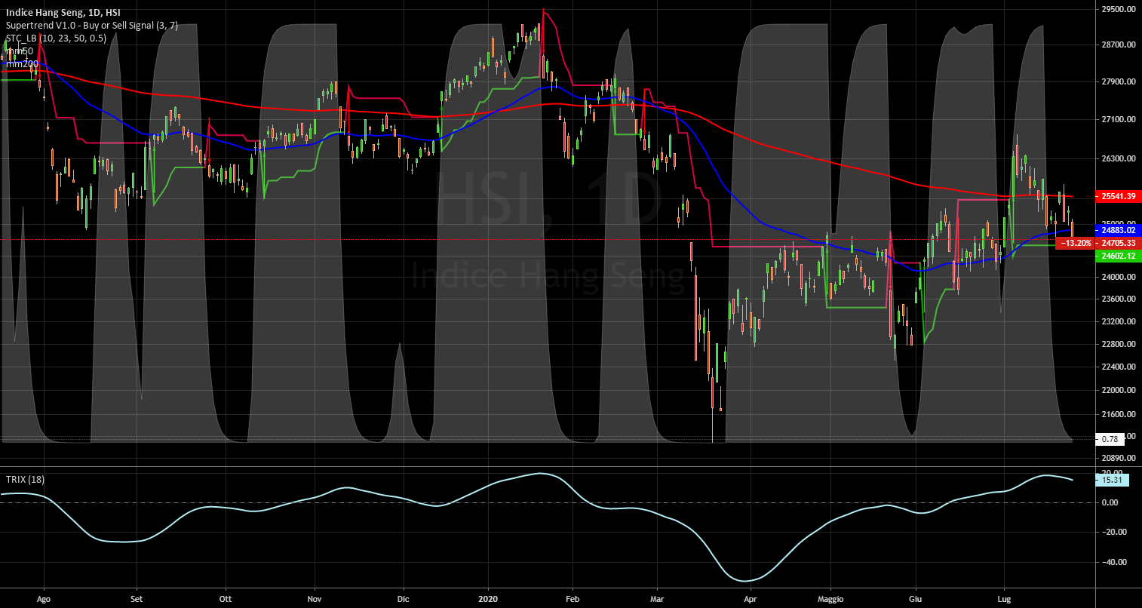Select the Supertrend V1.0 Buy or Sell Signal legend

tap(91, 26)
